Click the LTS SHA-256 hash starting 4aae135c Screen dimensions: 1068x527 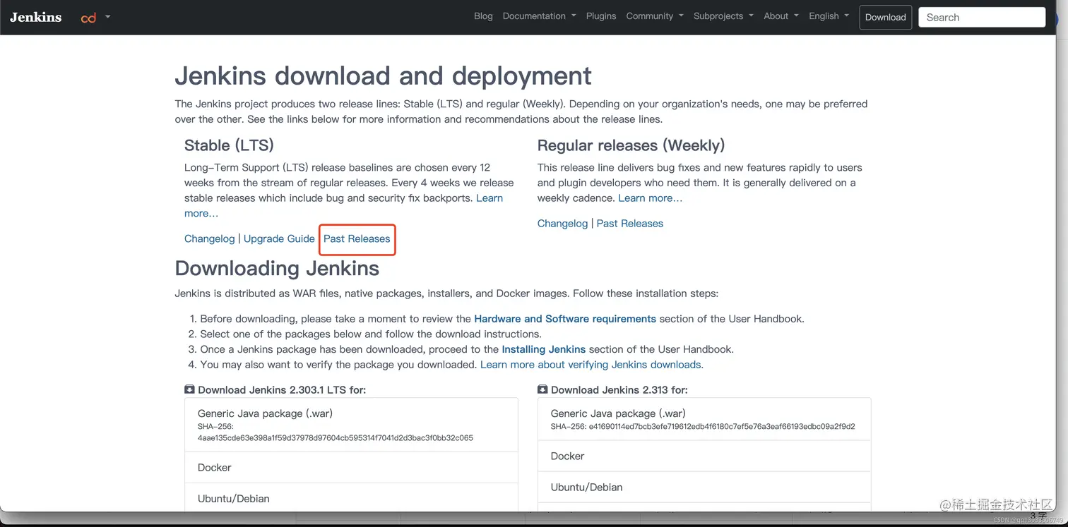click(336, 437)
